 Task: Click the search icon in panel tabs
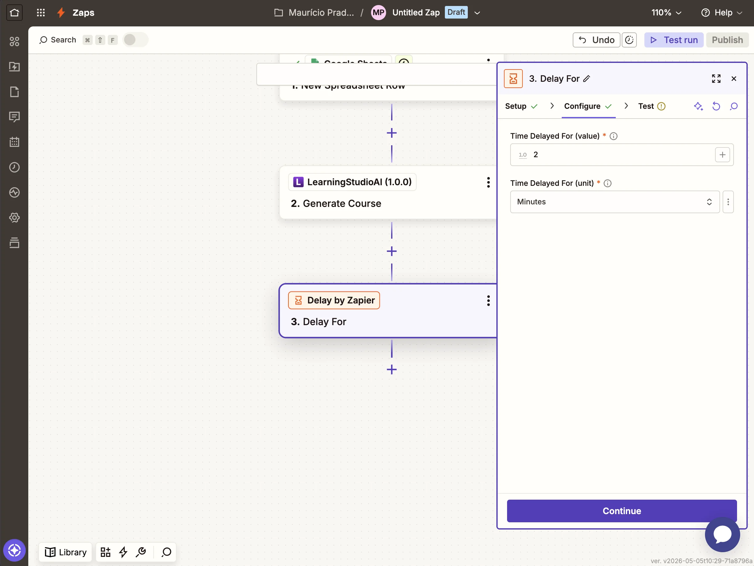[734, 107]
